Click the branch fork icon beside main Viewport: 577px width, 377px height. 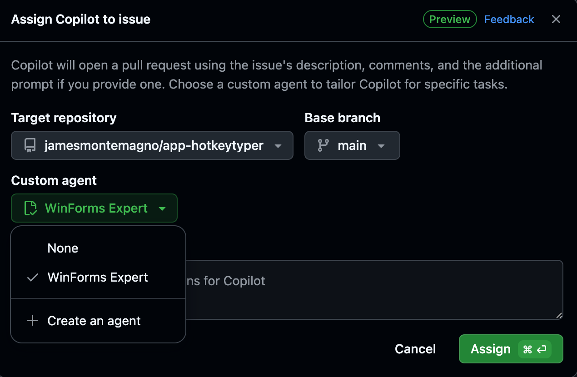322,145
